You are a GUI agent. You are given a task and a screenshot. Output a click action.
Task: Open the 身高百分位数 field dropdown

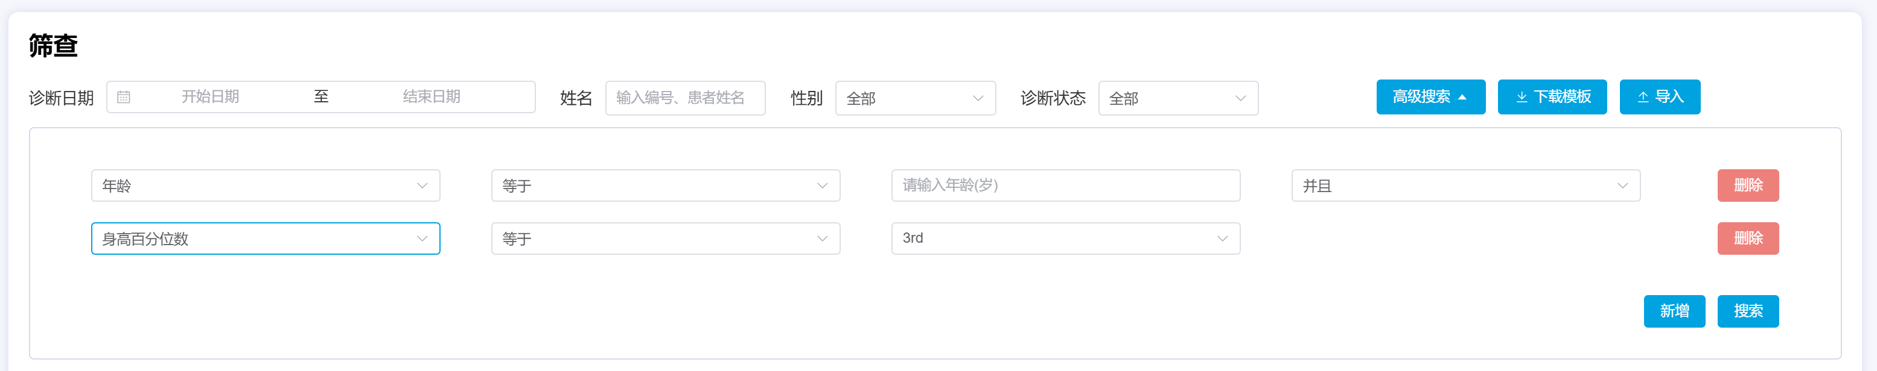(265, 238)
